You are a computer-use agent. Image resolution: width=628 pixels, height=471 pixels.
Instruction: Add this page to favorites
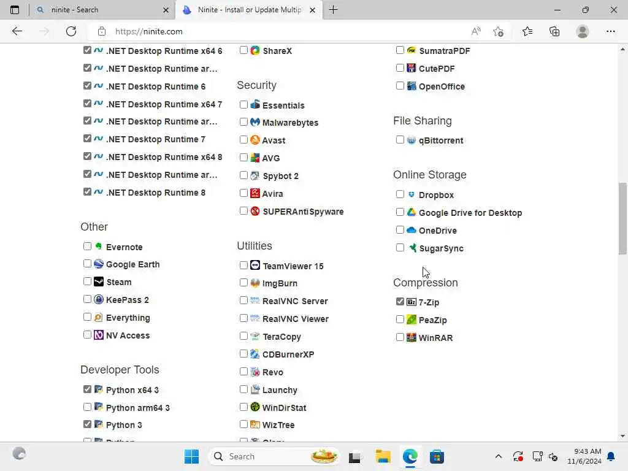tap(498, 31)
